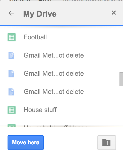
Task: Click the cut-off Sheets icon below House stuff
Action: coord(12,125)
